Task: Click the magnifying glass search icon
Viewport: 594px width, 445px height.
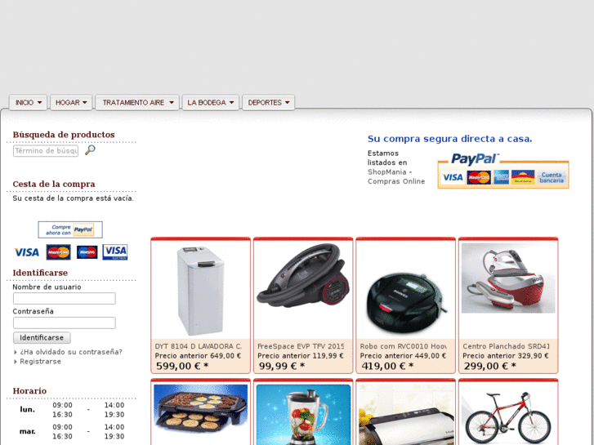Action: pos(90,150)
